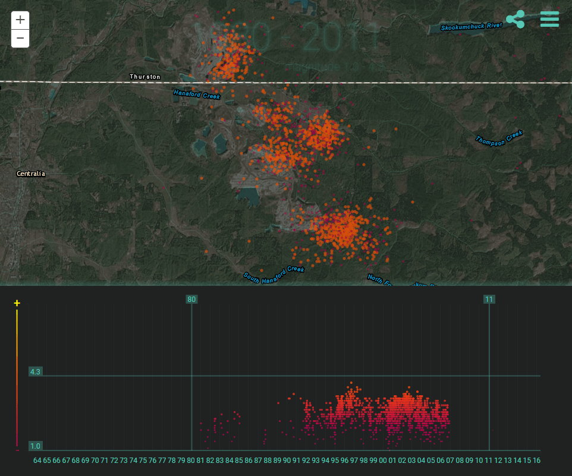Screen dimensions: 572x476
Task: Zoom out of the map
Action: 20,39
